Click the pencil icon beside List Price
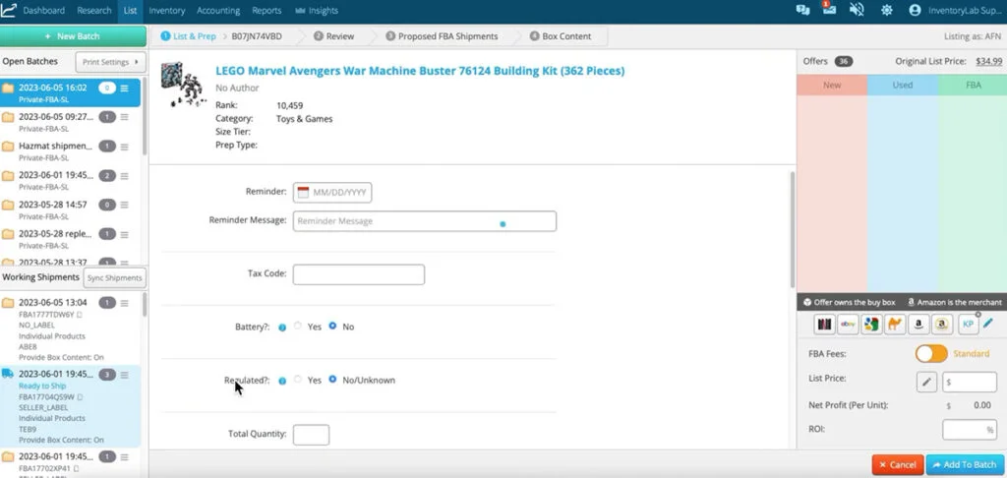This screenshot has width=1007, height=478. 926,382
